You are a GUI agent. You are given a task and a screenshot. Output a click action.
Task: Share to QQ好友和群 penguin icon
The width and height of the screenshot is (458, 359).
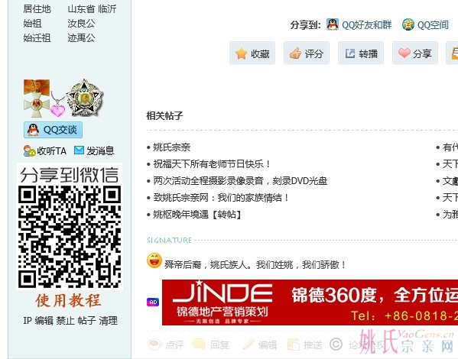pyautogui.click(x=333, y=24)
